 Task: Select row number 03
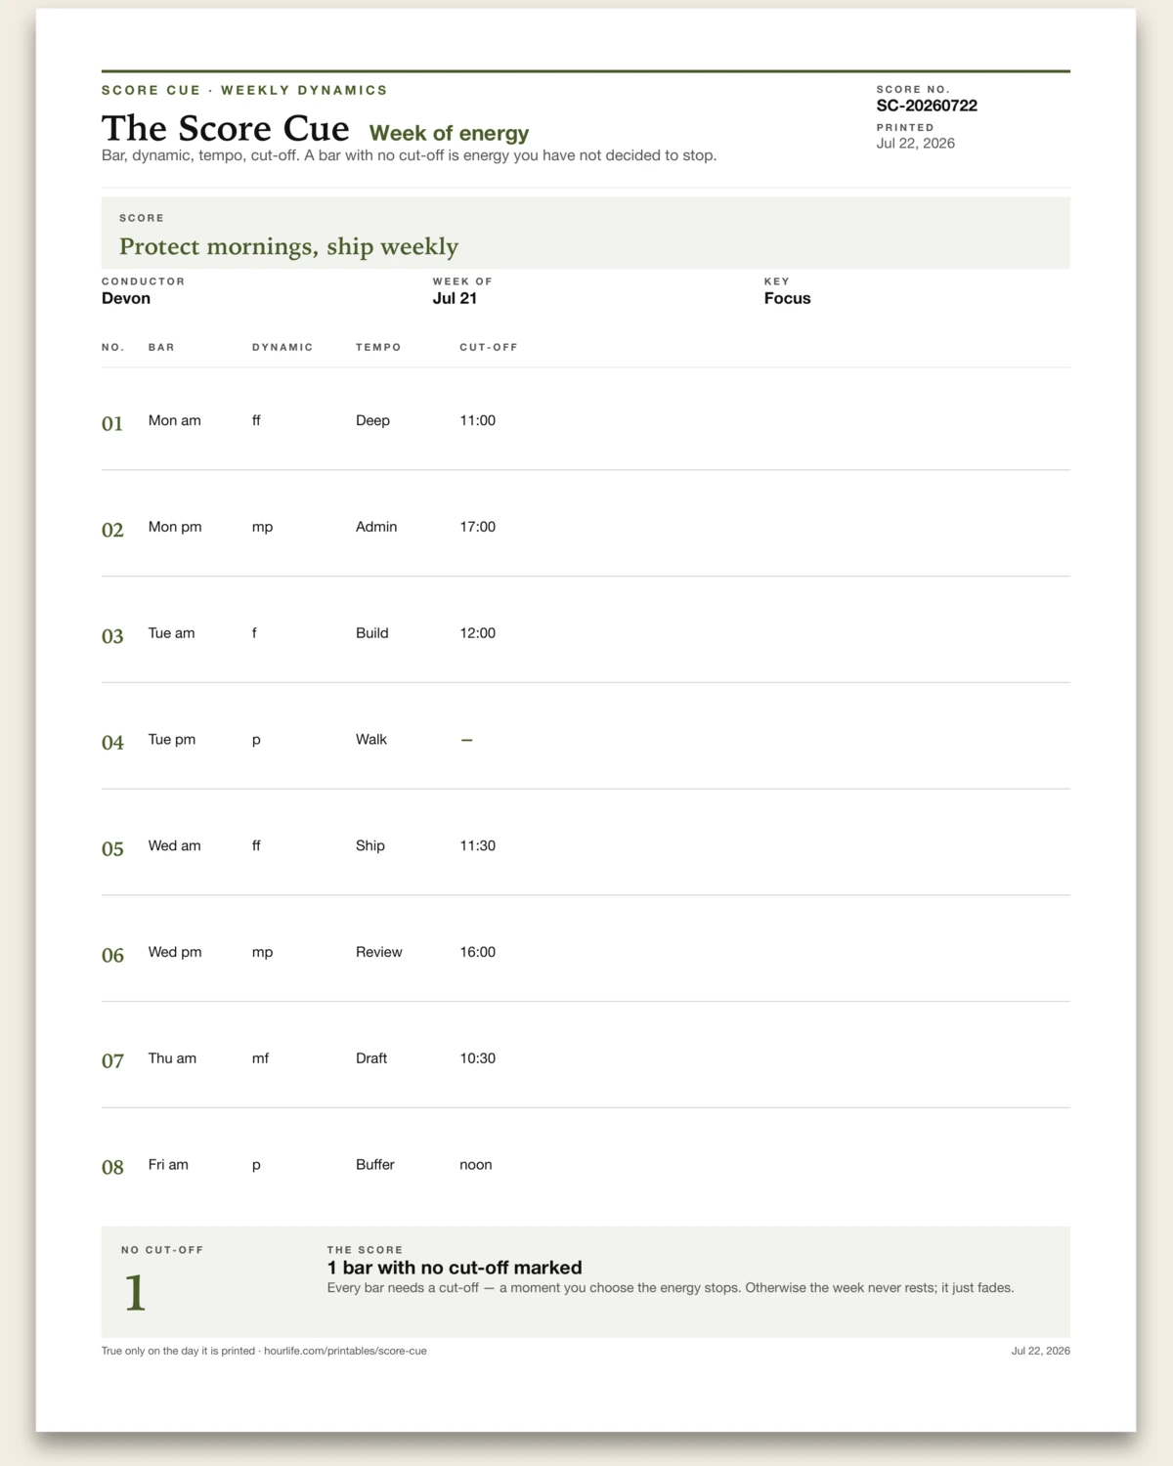click(x=112, y=636)
